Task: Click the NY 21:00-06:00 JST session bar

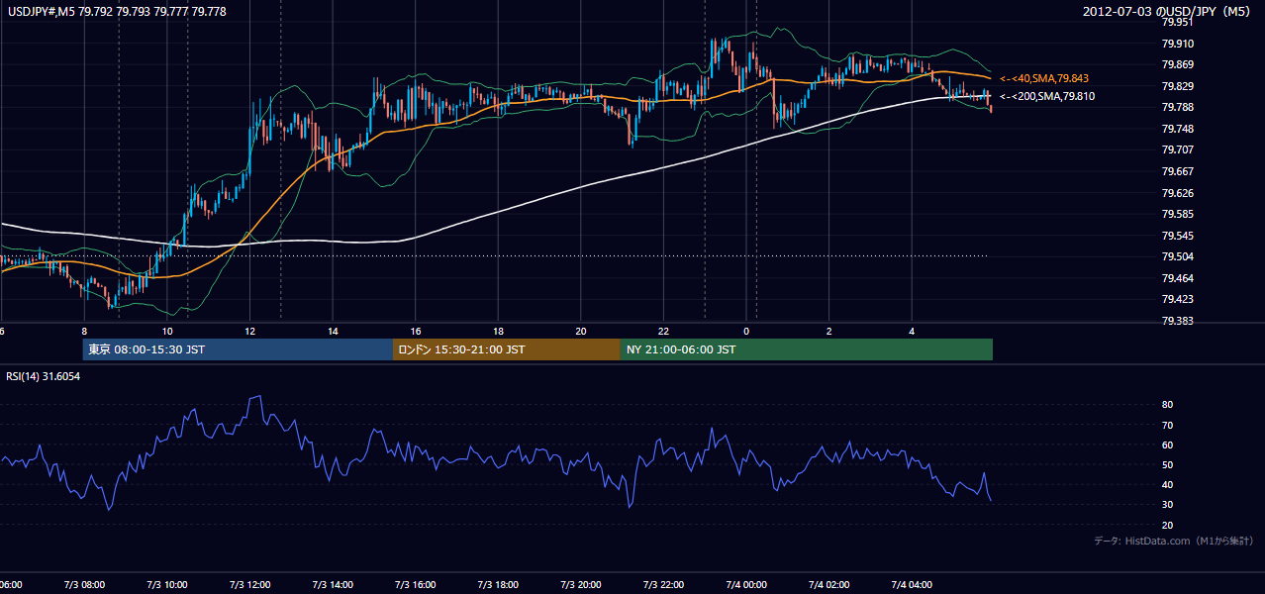Action: click(x=807, y=349)
